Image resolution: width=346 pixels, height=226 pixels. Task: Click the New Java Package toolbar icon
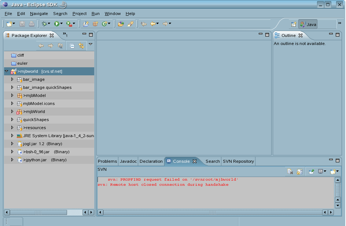pos(95,24)
